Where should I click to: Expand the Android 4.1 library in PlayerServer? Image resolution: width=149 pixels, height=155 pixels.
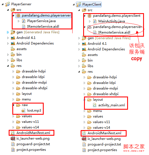8,38
